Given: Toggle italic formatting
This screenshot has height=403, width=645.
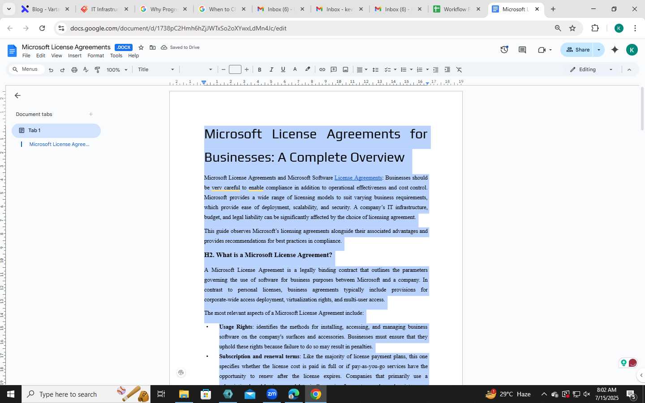Looking at the screenshot, I should 271,70.
